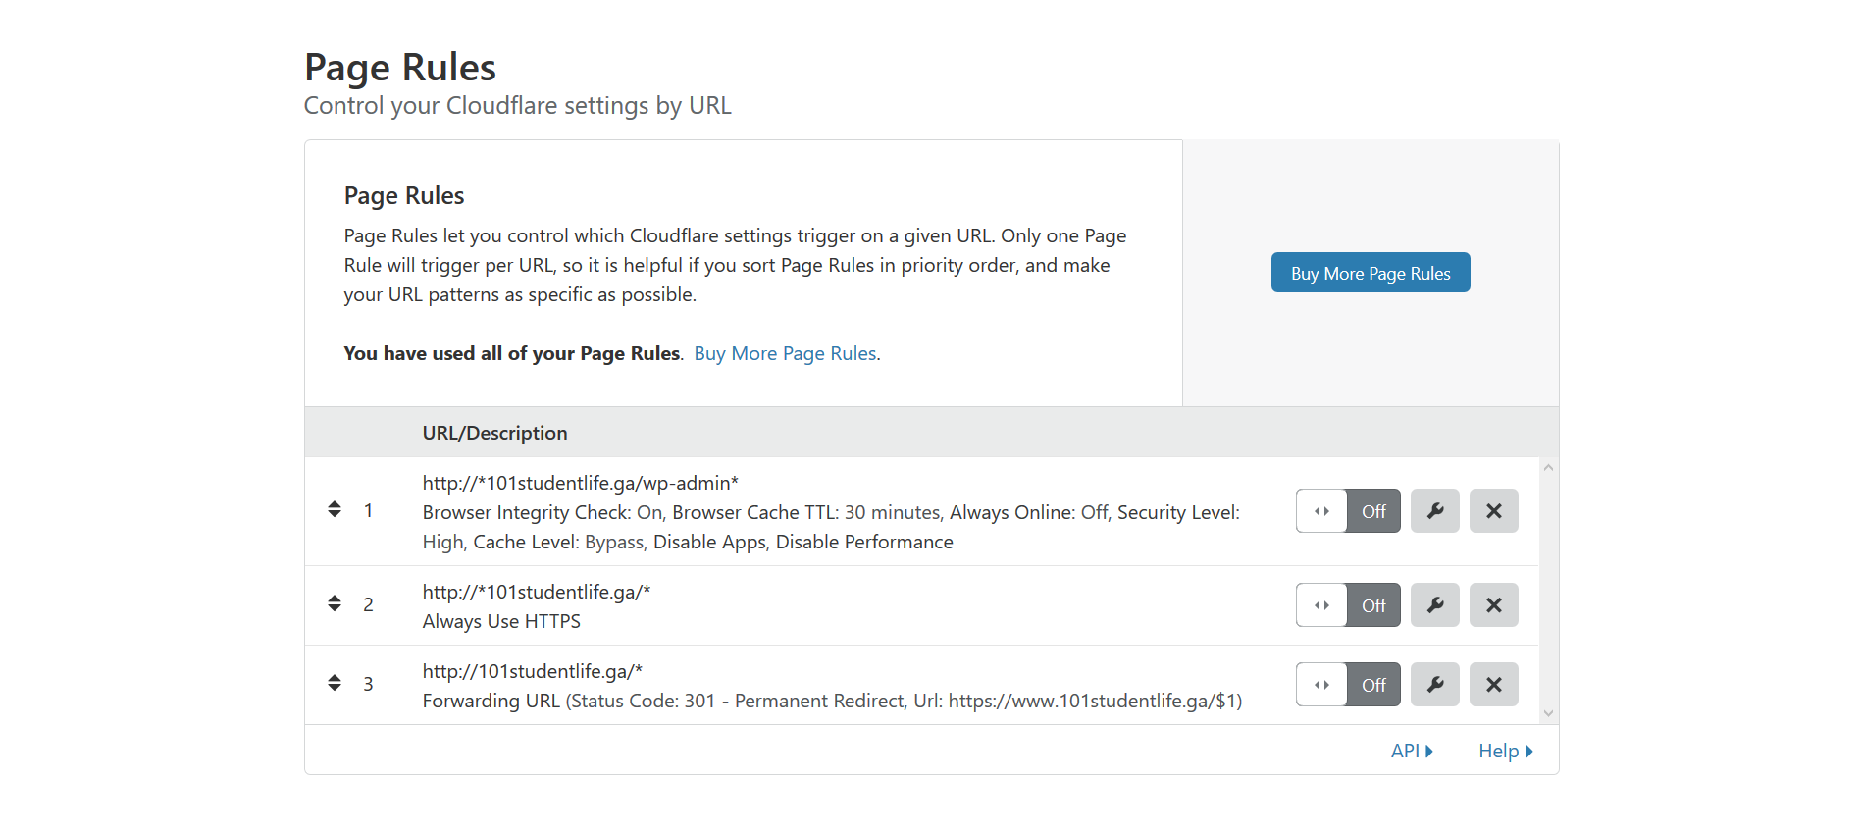Delete the Always Use HTTPS rule
This screenshot has width=1862, height=833.
click(x=1493, y=605)
